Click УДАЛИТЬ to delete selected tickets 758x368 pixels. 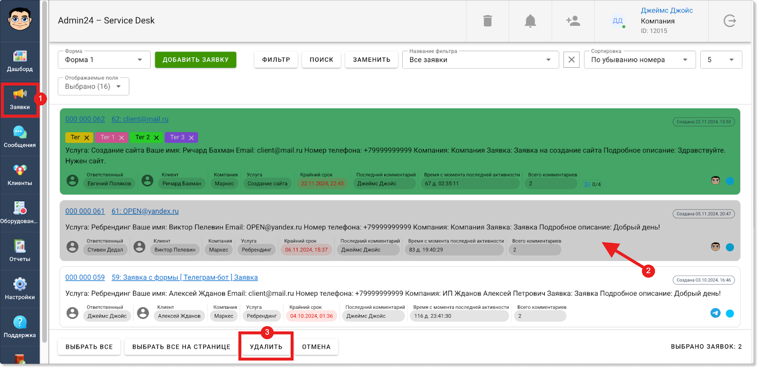[266, 347]
